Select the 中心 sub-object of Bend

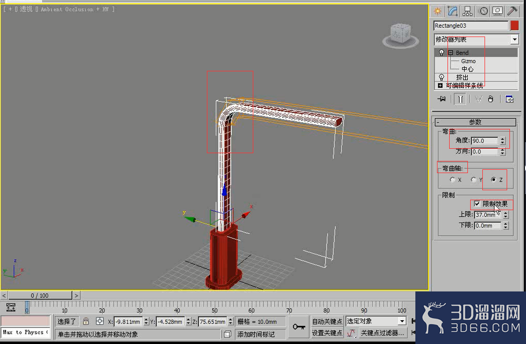(467, 69)
